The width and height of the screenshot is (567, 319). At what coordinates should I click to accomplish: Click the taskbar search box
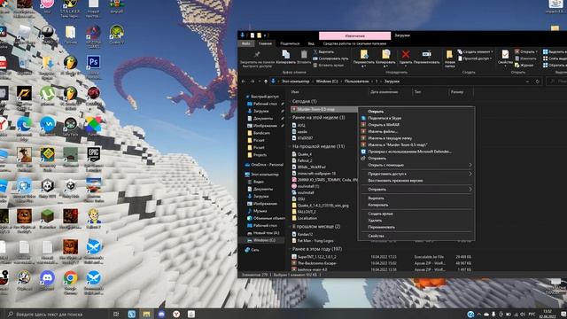(57, 315)
